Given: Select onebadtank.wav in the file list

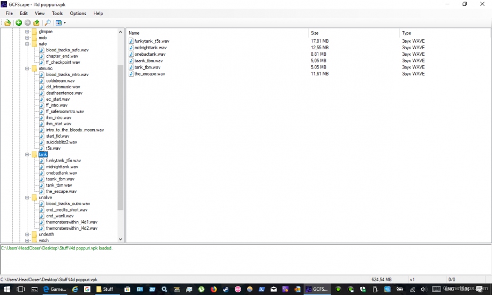Looking at the screenshot, I should [x=150, y=54].
